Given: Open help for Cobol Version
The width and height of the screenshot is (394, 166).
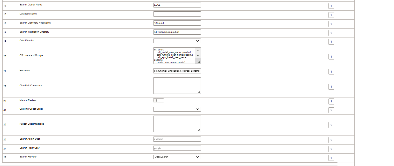Looking at the screenshot, I should click(331, 42).
